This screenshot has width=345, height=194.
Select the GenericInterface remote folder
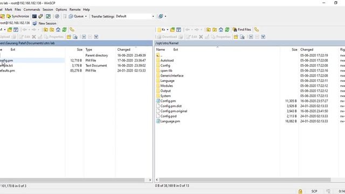[x=172, y=75]
